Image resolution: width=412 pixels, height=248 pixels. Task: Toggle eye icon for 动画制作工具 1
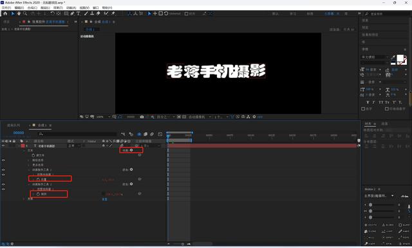pos(3,170)
